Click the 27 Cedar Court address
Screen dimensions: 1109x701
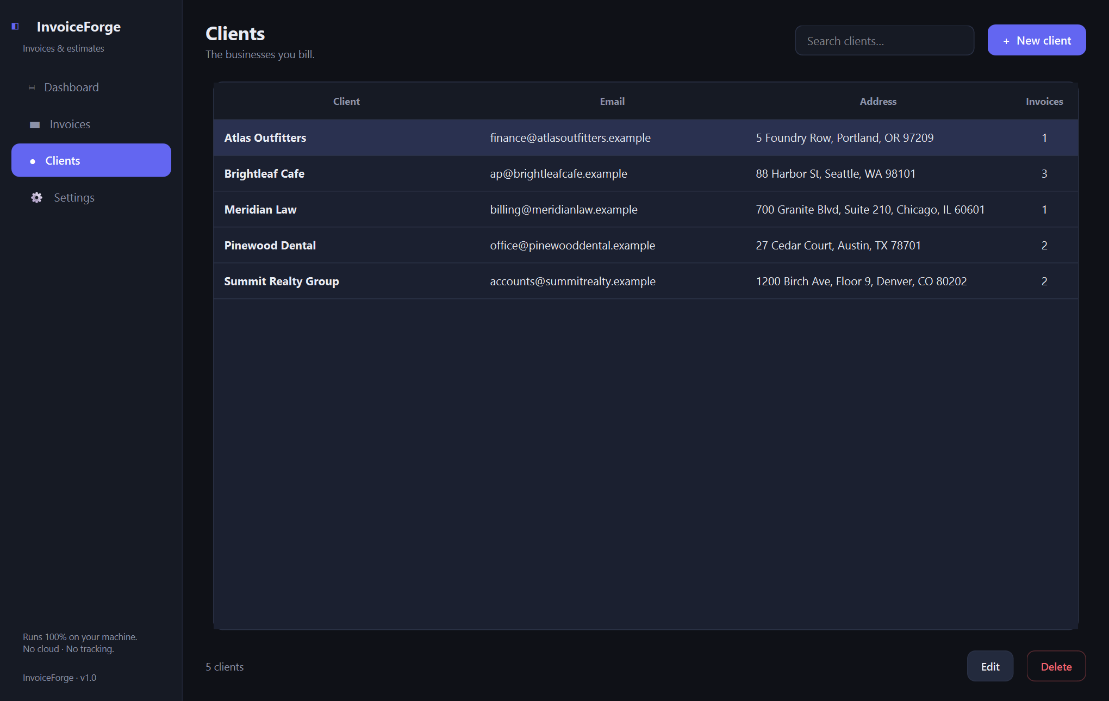click(x=838, y=246)
